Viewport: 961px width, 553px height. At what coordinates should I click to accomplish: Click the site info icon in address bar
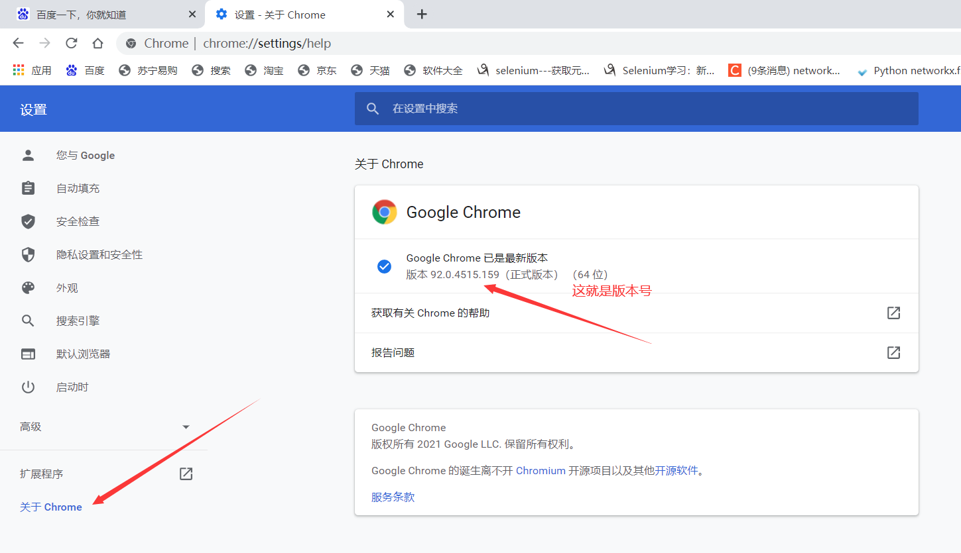(x=131, y=43)
